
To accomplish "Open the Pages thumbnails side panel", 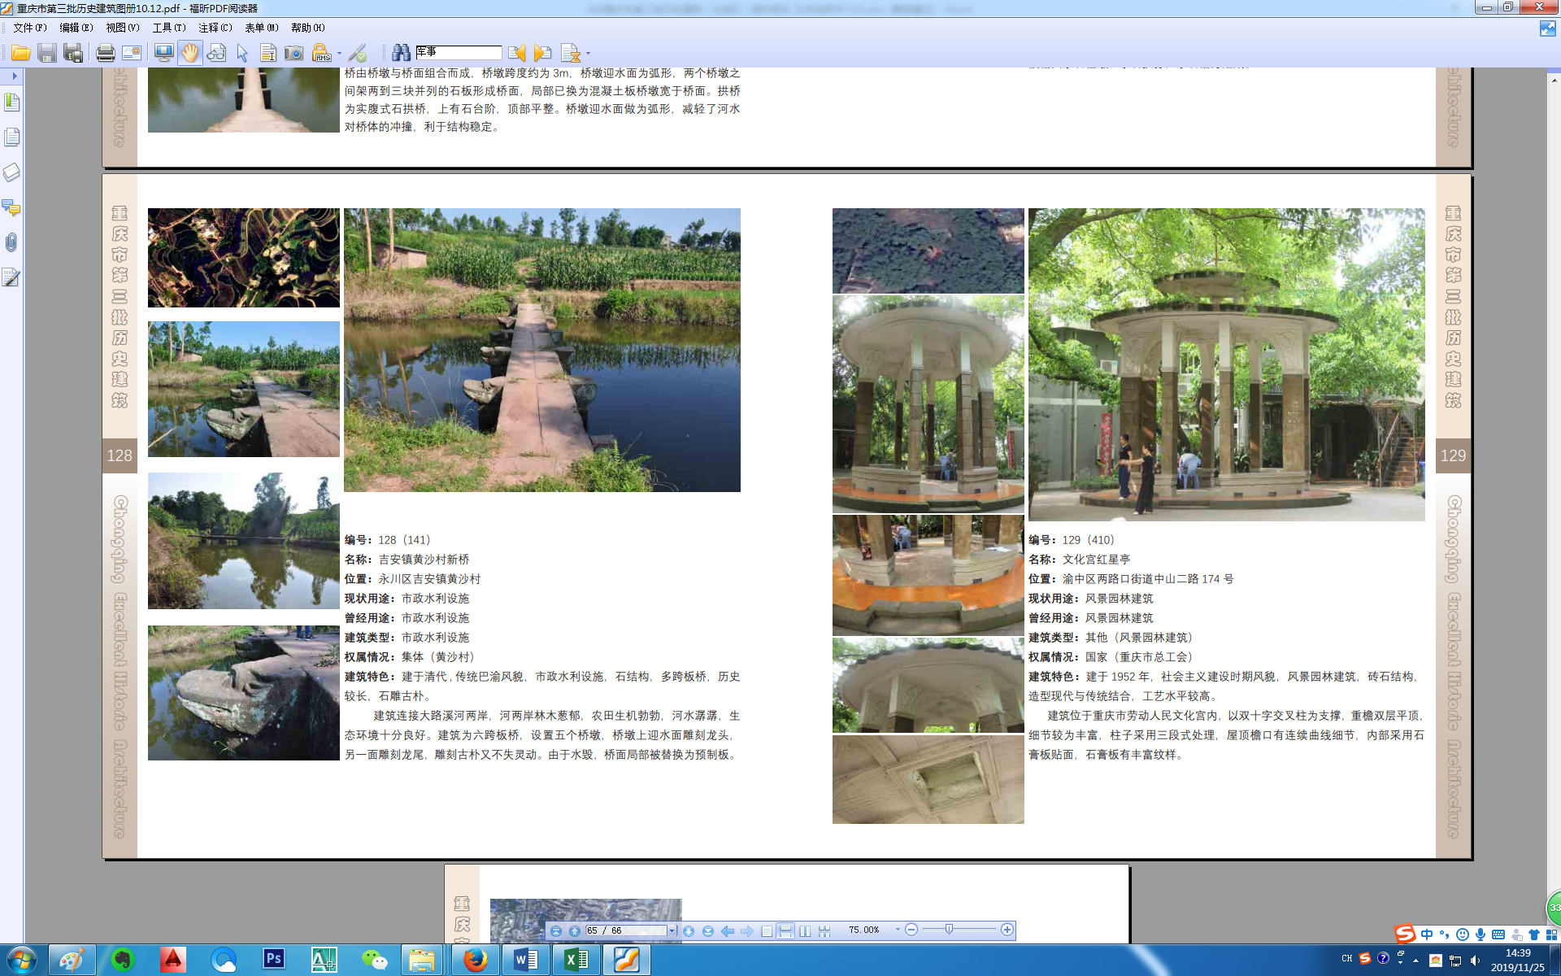I will pos(11,137).
